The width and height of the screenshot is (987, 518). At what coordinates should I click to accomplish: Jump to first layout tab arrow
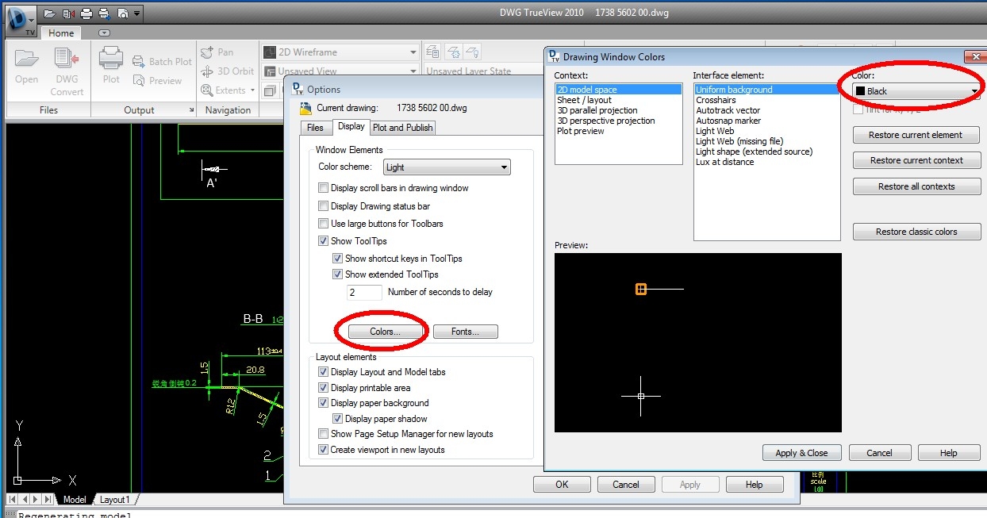tap(13, 500)
